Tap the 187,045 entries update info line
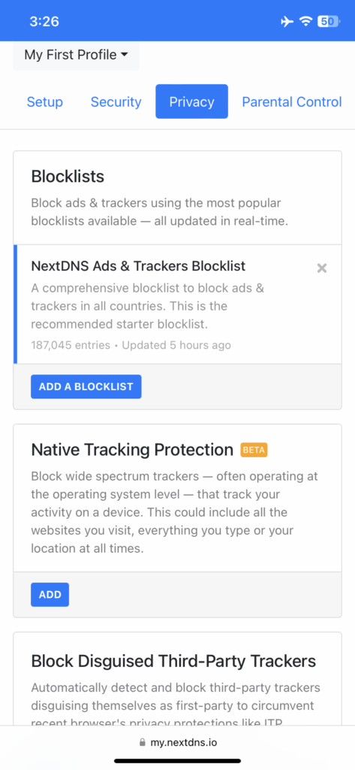The image size is (355, 770). pos(131,345)
